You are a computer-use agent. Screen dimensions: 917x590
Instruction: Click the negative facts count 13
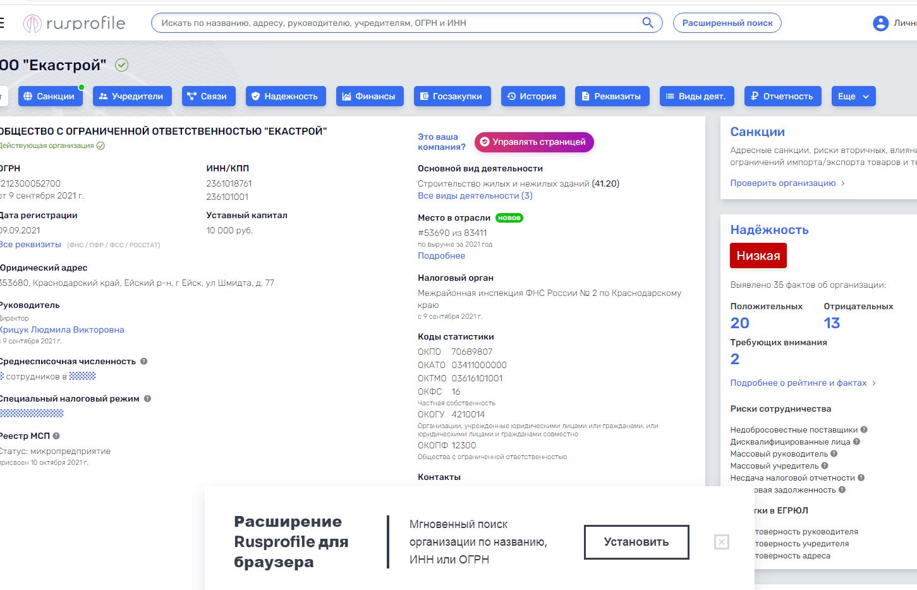pos(832,323)
